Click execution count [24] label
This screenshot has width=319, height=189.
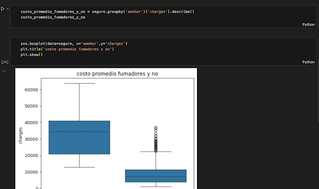(x=5, y=62)
